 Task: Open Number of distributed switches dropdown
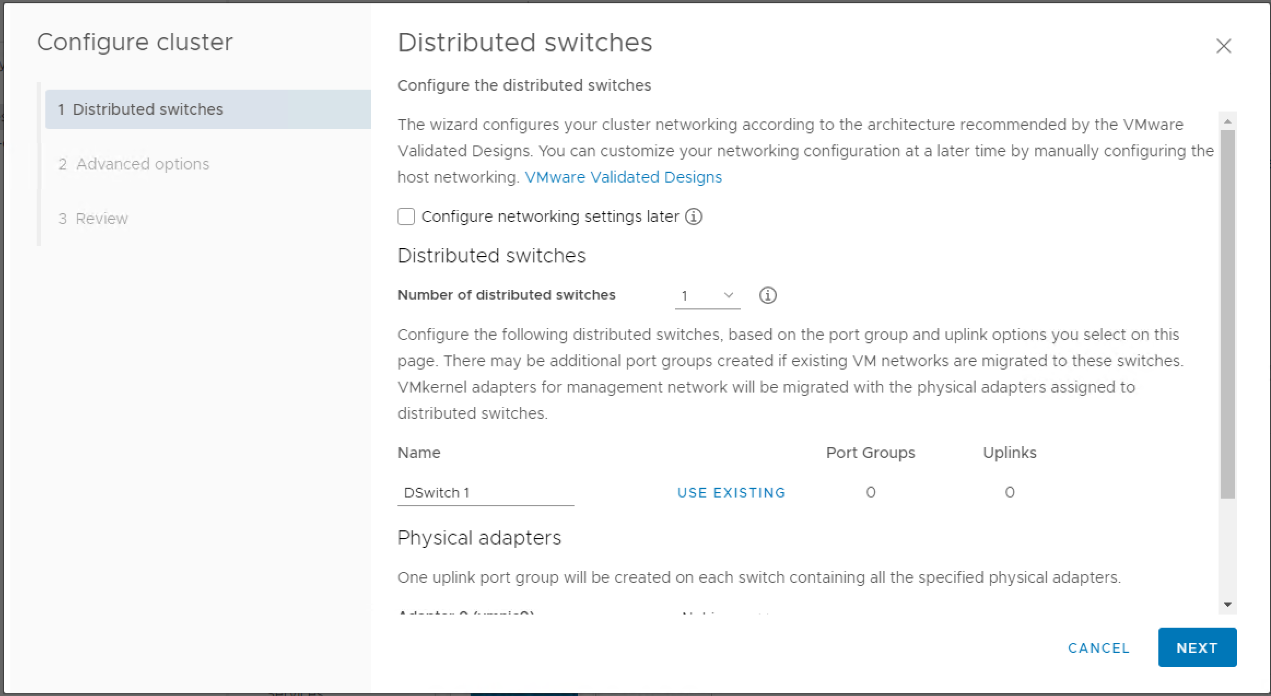pos(707,296)
